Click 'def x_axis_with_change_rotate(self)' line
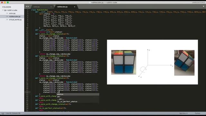Image resolution: width=206 pixels, height=116 pixels. pos(53,104)
